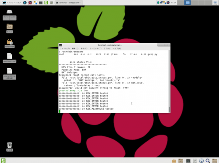Open the Tabs menu in Terminal
219x163 pixels.
point(107,49)
